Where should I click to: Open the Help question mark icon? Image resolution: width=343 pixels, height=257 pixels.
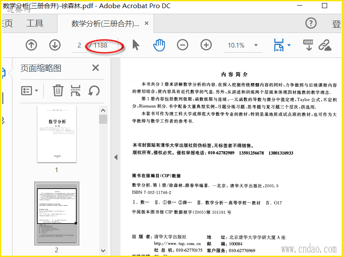click(311, 23)
